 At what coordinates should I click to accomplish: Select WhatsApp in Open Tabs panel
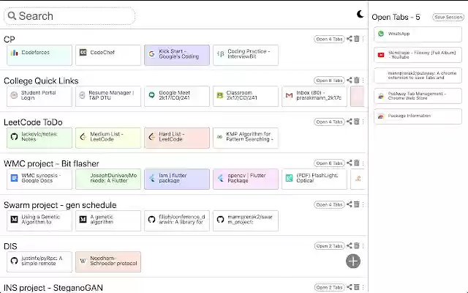pyautogui.click(x=418, y=34)
